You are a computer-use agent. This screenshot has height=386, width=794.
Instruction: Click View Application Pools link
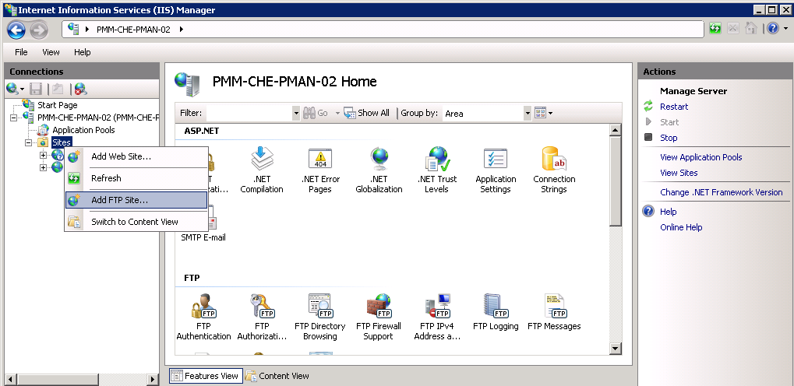(700, 157)
